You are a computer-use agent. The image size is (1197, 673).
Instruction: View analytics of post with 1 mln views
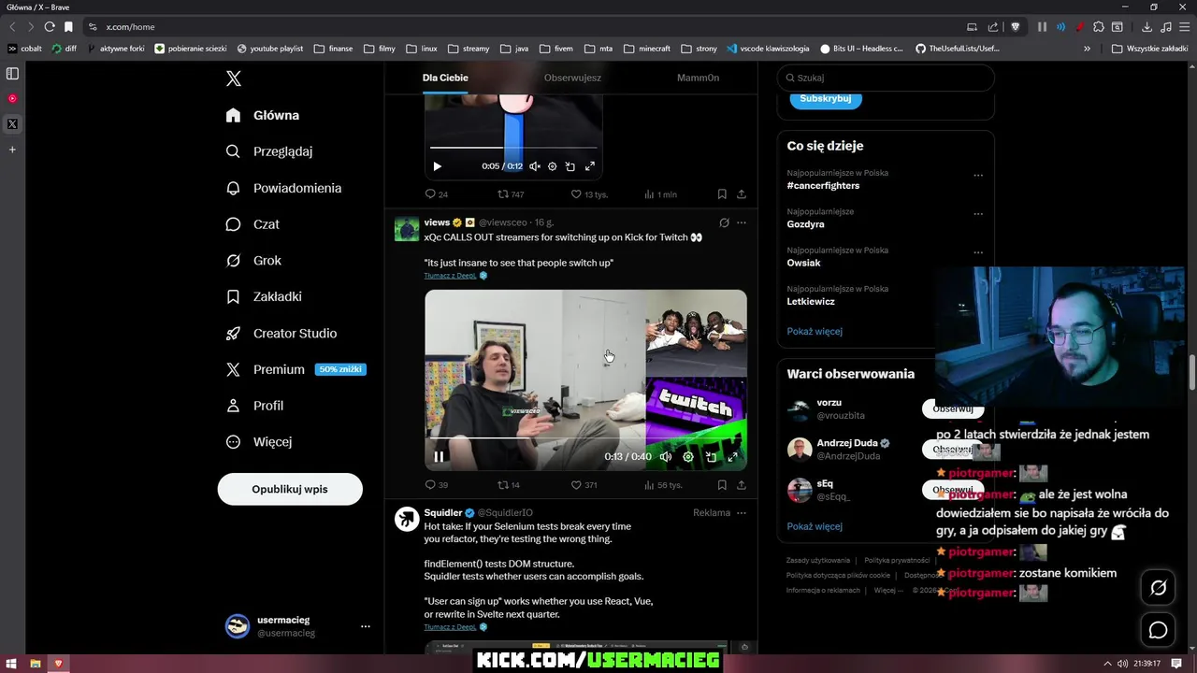pyautogui.click(x=660, y=194)
